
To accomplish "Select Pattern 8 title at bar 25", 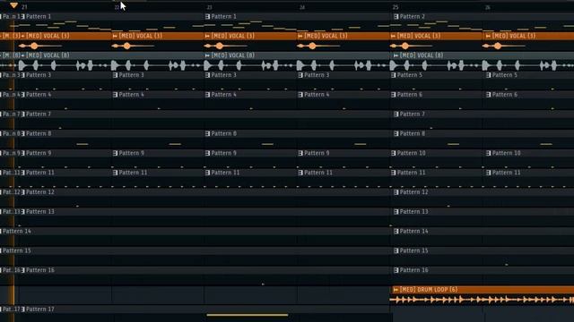I will coord(413,133).
